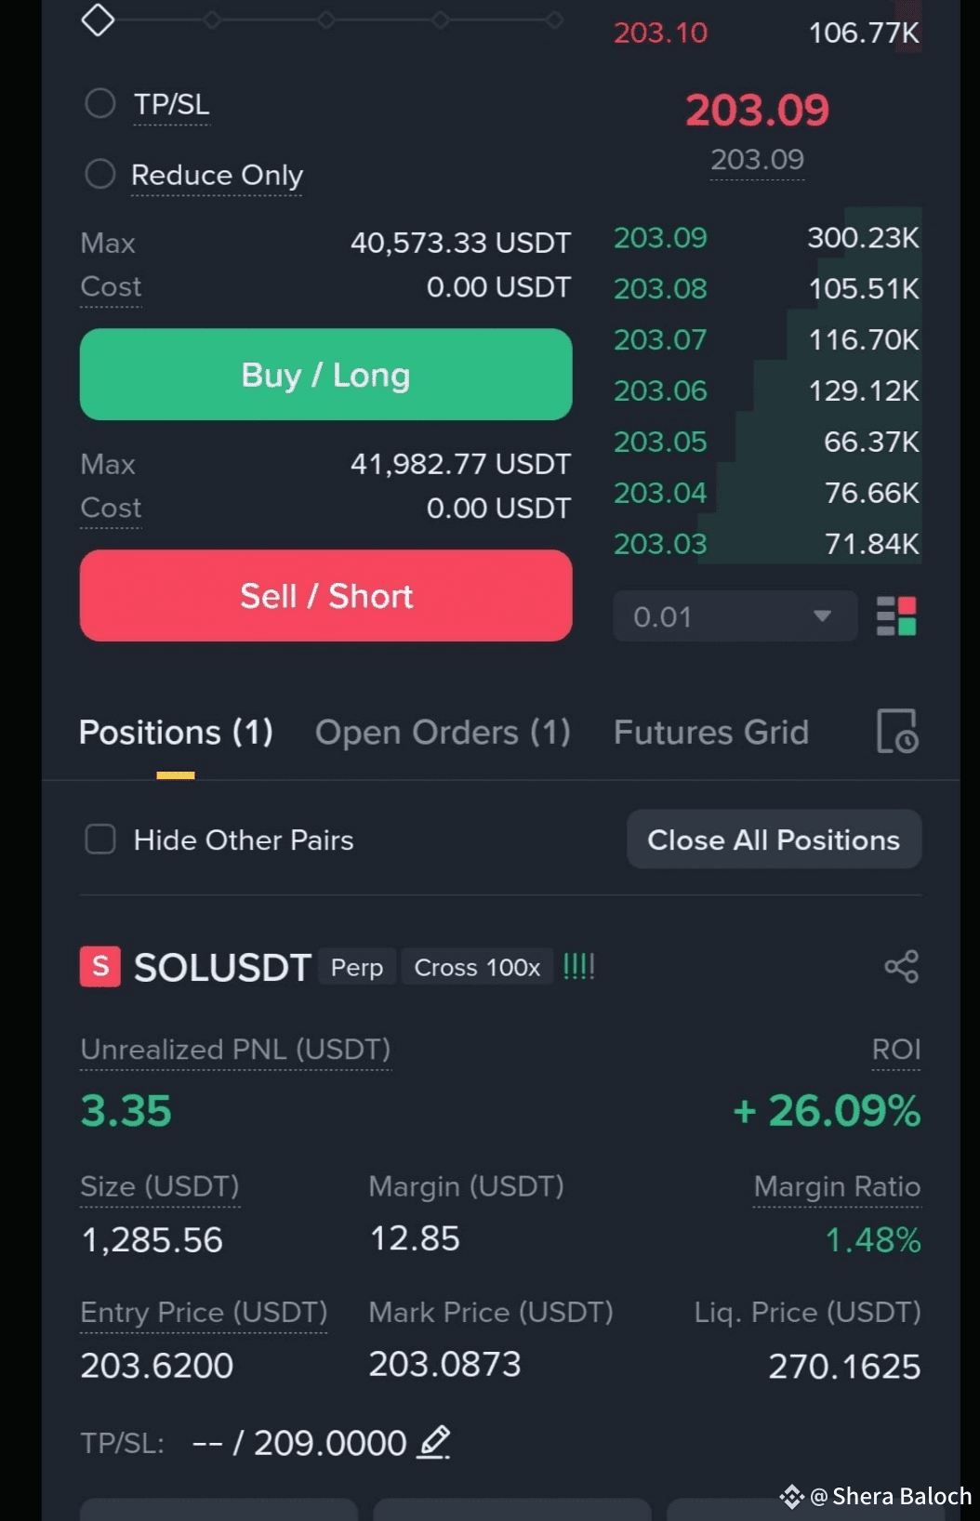980x1521 pixels.
Task: Click the order book layout icon
Action: pos(896,616)
